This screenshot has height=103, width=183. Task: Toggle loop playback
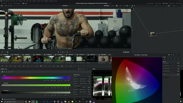tap(70, 52)
